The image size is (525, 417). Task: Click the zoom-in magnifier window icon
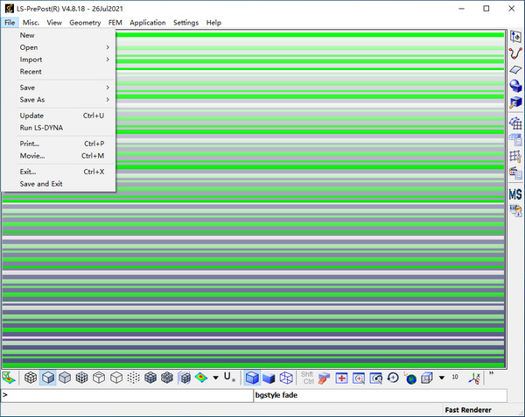(x=359, y=378)
